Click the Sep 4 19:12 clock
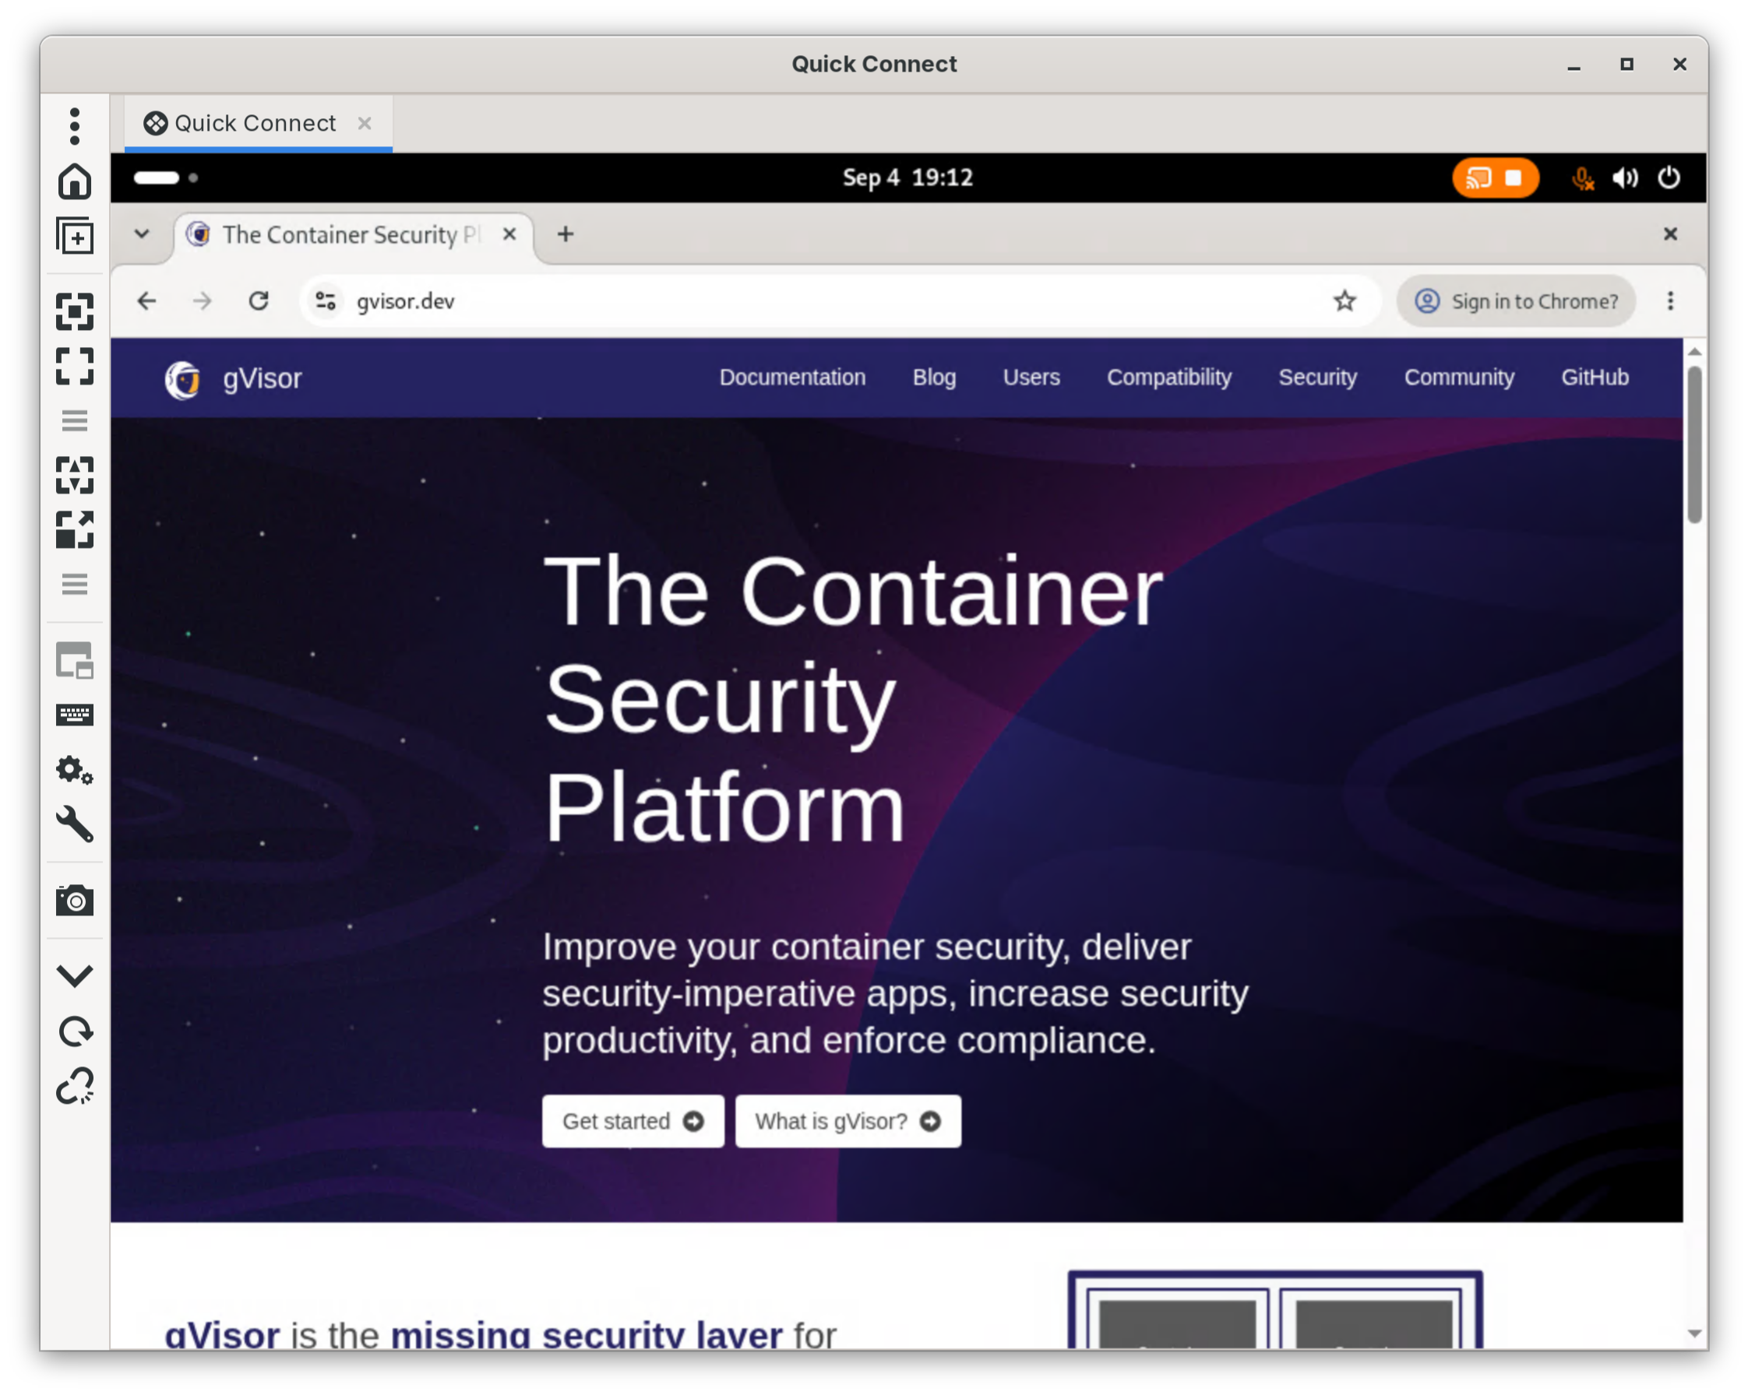 point(907,177)
